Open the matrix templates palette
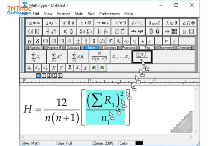219x146 pixels. 171,31
